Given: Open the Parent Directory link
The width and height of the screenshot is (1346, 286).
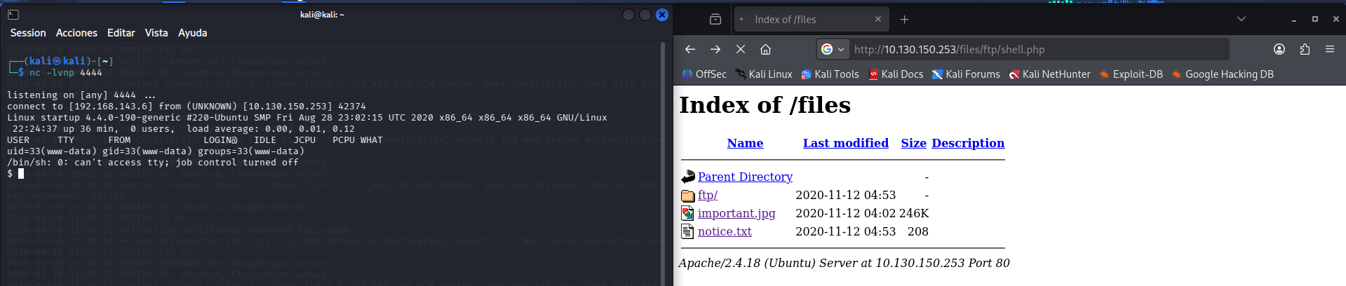Looking at the screenshot, I should (745, 177).
